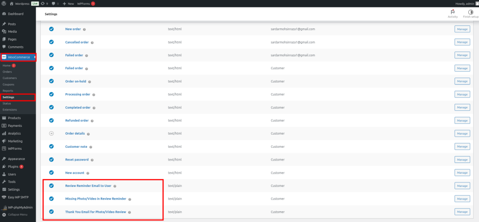Click Manage button for Customer note

(x=462, y=146)
